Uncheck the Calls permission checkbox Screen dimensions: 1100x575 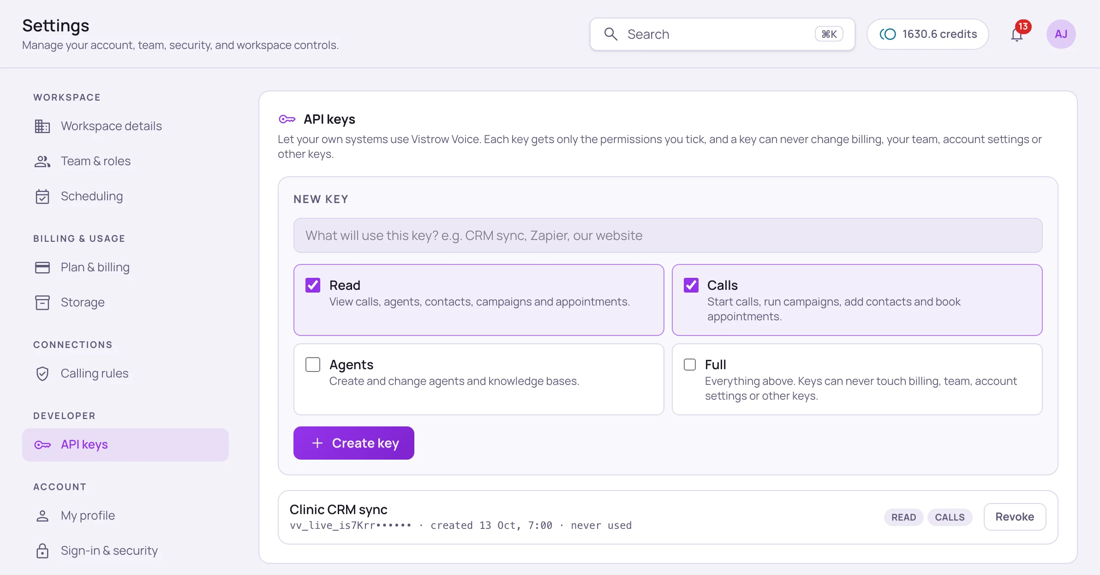[691, 285]
